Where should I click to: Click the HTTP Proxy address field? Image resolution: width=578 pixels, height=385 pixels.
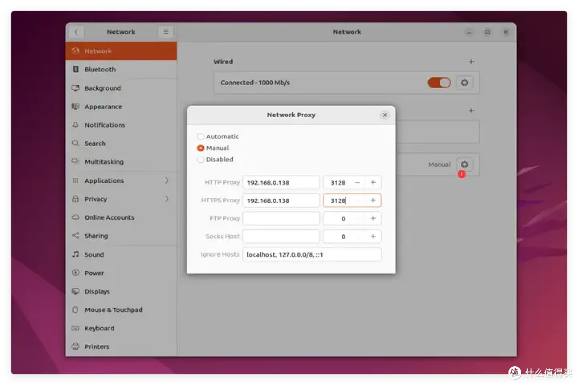point(282,182)
